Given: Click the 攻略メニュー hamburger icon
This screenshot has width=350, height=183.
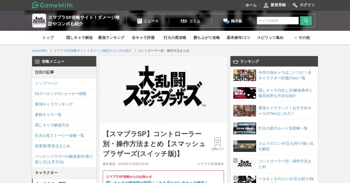Looking at the screenshot, I should (x=37, y=61).
